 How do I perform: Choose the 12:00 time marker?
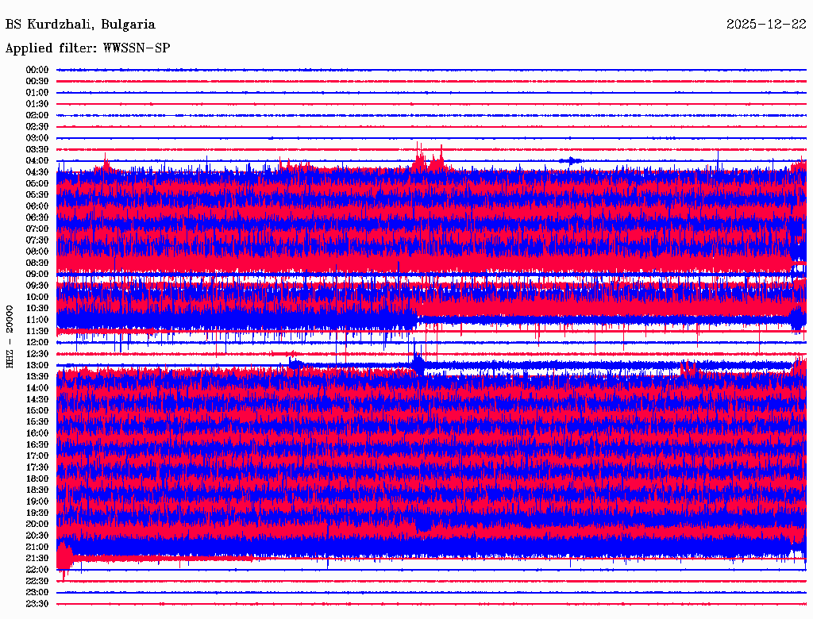(x=37, y=342)
